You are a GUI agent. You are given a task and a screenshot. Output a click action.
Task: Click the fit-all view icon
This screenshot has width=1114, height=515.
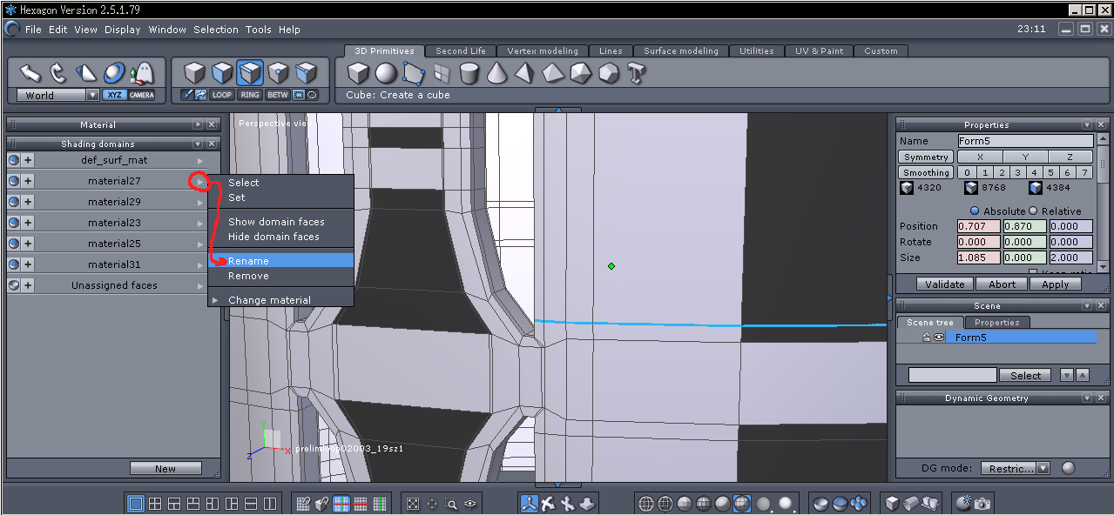pyautogui.click(x=413, y=503)
